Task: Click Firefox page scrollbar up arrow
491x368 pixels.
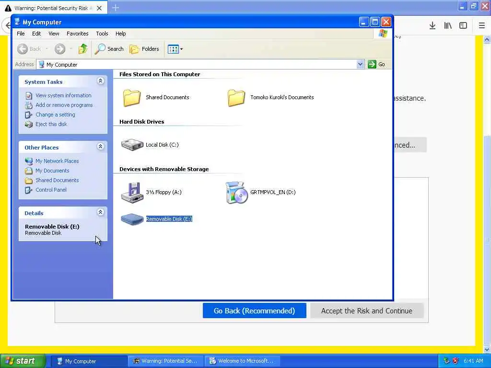Action: click(x=487, y=40)
